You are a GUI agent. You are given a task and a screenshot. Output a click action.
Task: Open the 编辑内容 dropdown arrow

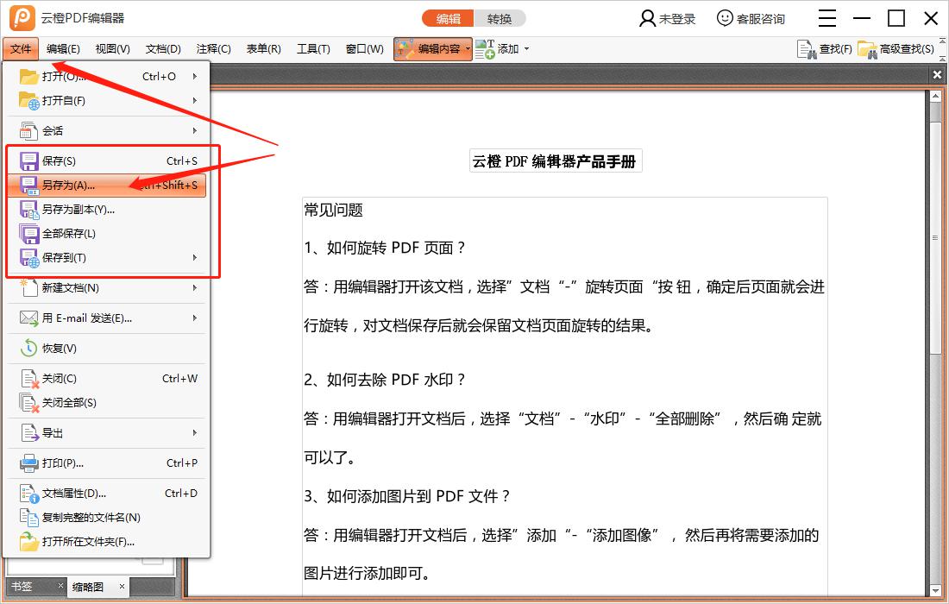[x=468, y=49]
